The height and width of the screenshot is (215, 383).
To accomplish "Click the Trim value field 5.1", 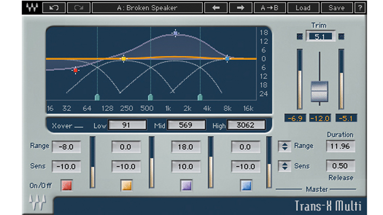I will 320,36.
